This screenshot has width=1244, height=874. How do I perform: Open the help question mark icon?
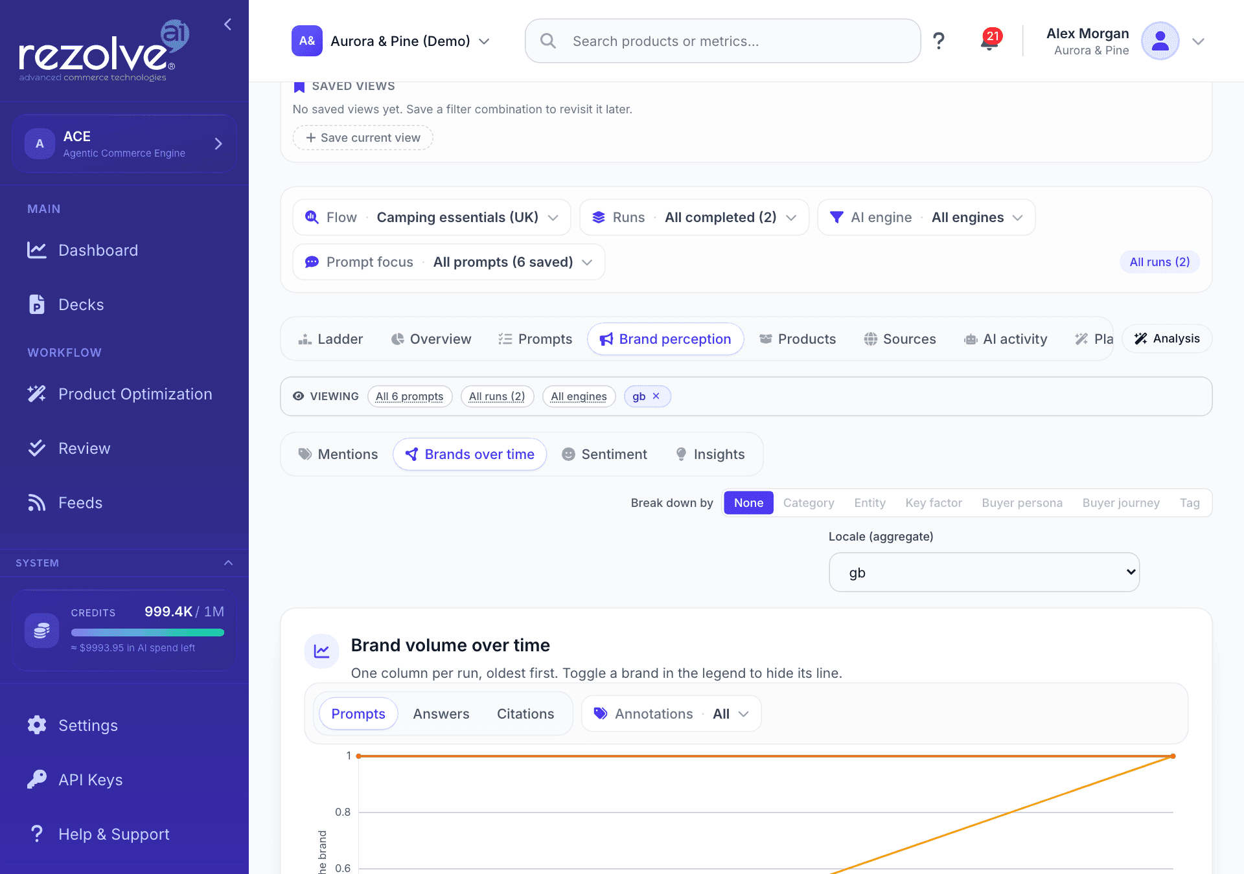coord(938,41)
